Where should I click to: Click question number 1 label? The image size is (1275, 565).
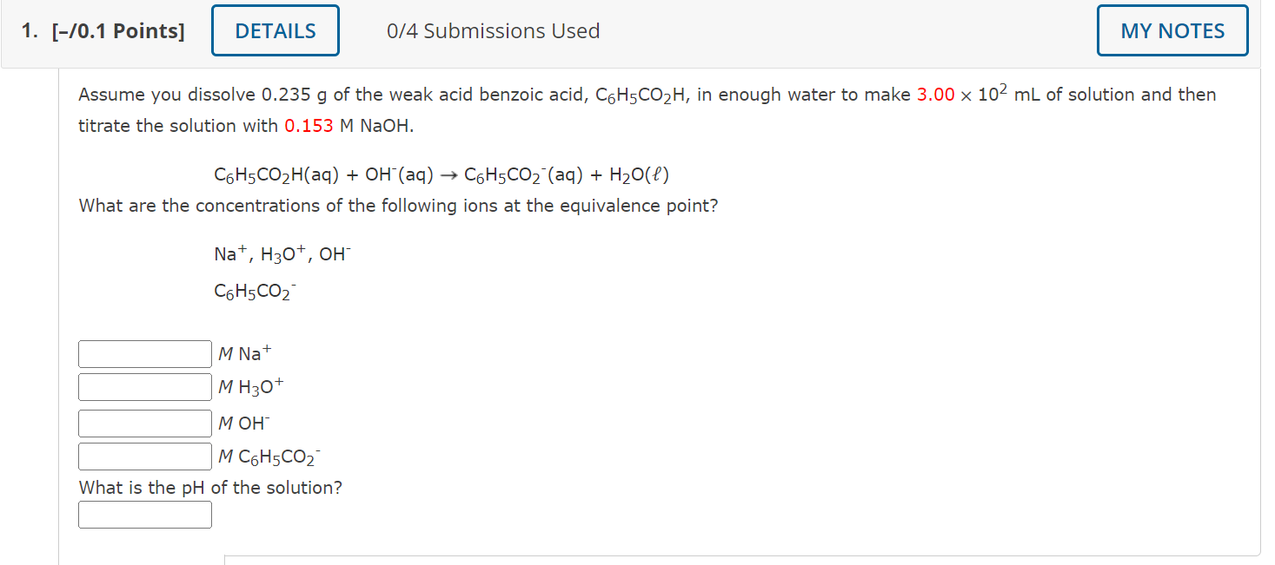[x=26, y=30]
